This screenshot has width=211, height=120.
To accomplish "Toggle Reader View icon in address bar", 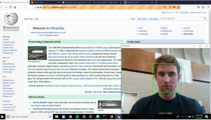I will (x=165, y=7).
